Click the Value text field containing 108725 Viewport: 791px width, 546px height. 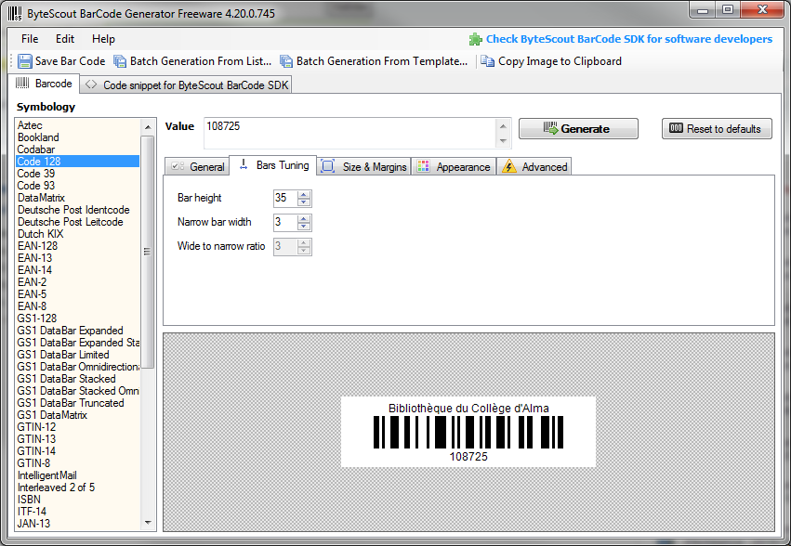coord(350,133)
